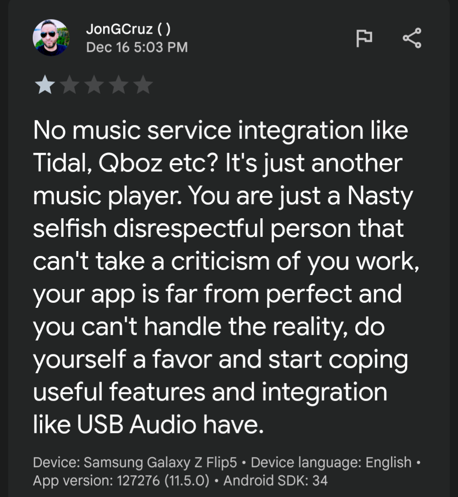Click 'Device language: English' metadata
This screenshot has height=497, width=458.
(x=331, y=462)
